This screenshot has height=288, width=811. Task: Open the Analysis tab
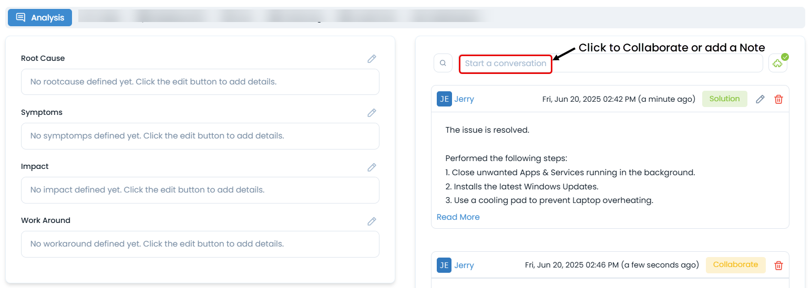click(40, 17)
